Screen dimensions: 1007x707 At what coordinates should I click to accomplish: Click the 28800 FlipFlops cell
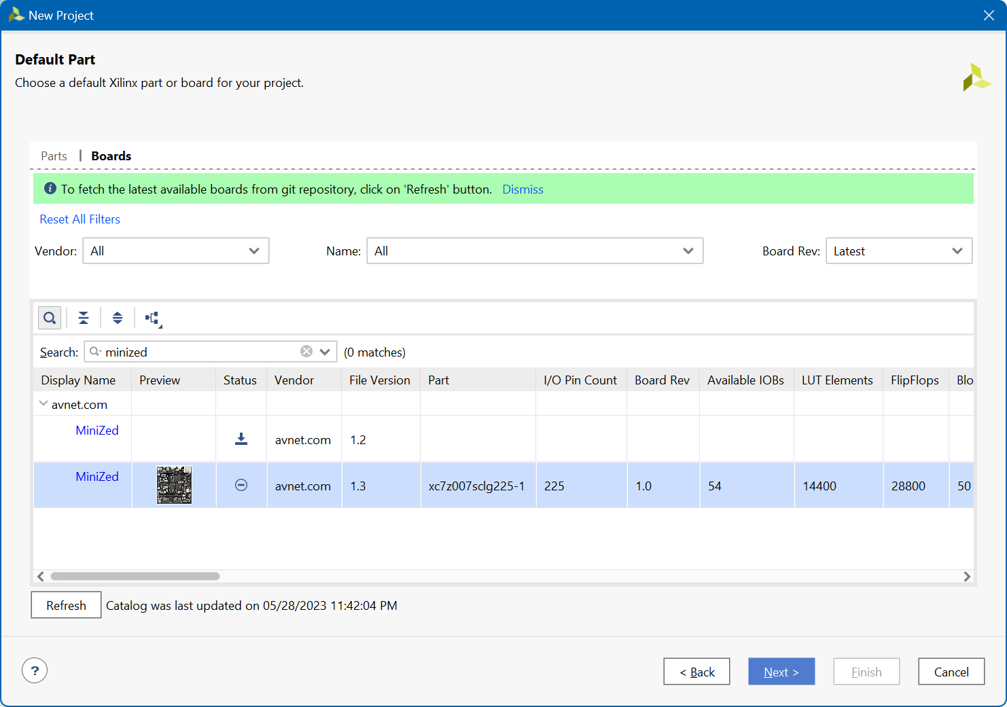pos(916,486)
